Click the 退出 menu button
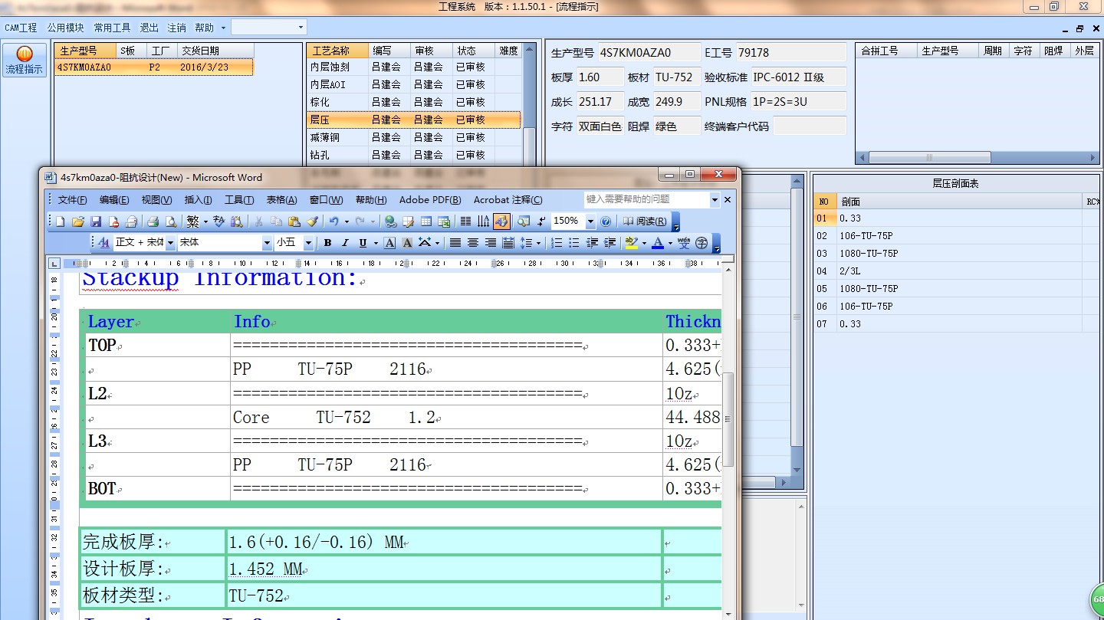The height and width of the screenshot is (620, 1104). tap(149, 28)
